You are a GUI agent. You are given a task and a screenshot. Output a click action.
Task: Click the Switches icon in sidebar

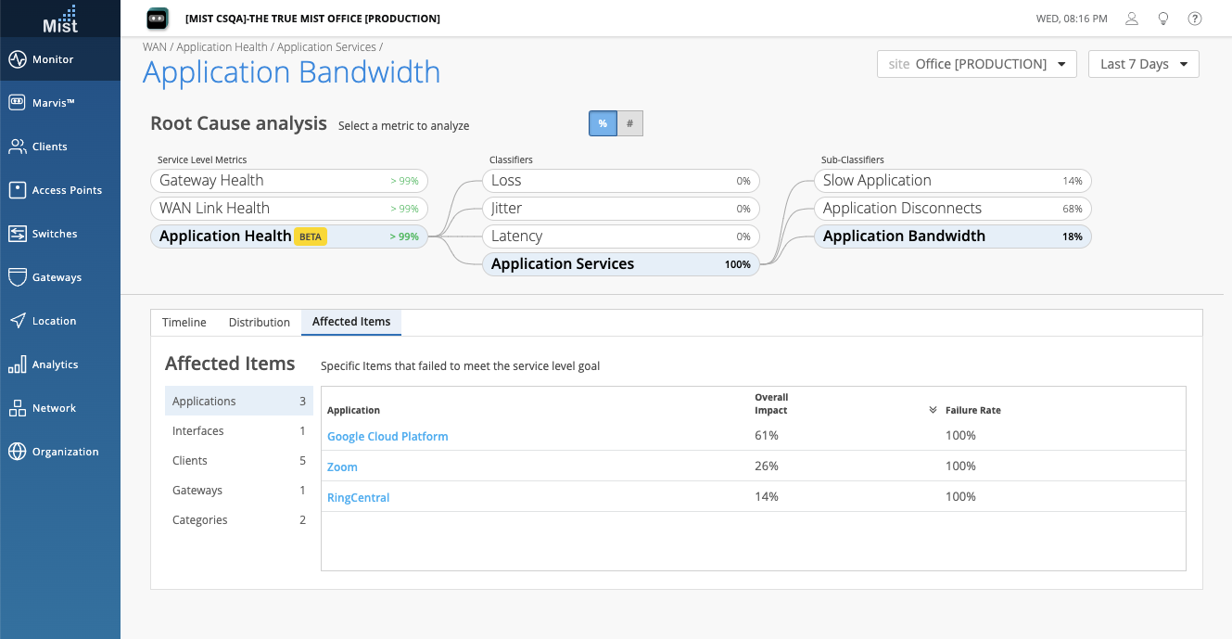(18, 234)
